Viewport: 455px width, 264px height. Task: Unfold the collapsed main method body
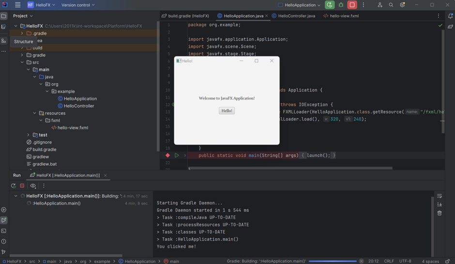[x=185, y=155]
